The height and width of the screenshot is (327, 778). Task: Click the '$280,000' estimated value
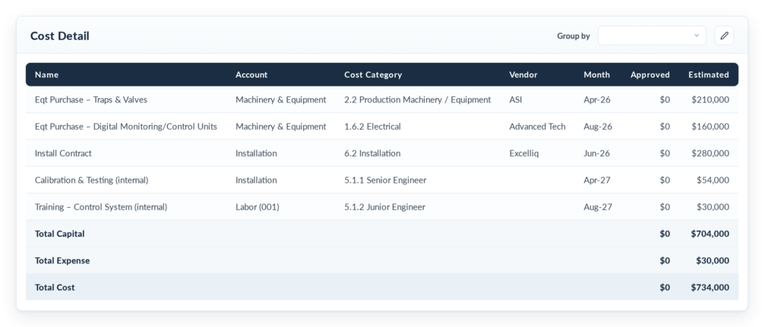pyautogui.click(x=710, y=153)
